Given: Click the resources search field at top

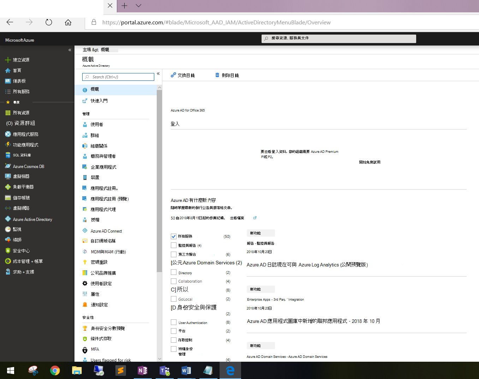Looking at the screenshot, I should tap(338, 38).
